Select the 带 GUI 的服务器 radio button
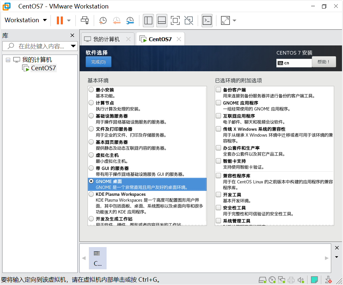Image resolution: width=343 pixels, height=285 pixels. coord(91,168)
